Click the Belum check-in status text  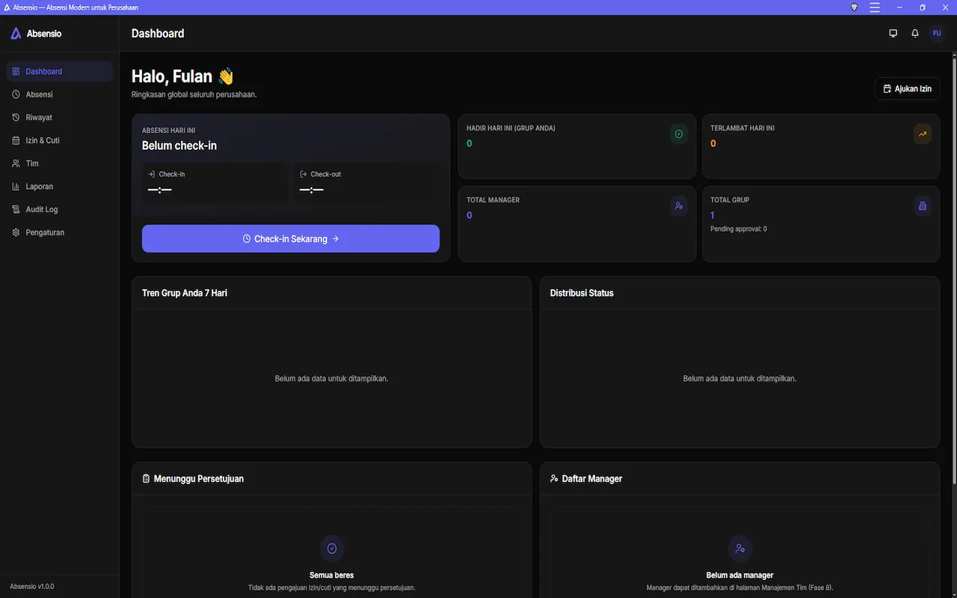tap(179, 146)
